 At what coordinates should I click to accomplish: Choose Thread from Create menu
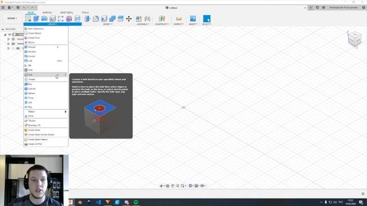(46, 80)
